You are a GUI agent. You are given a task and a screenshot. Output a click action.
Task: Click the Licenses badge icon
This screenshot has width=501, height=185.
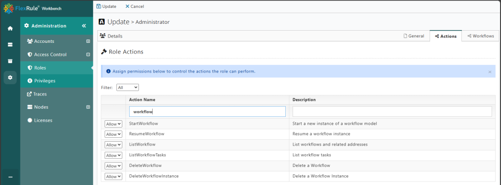coord(30,120)
